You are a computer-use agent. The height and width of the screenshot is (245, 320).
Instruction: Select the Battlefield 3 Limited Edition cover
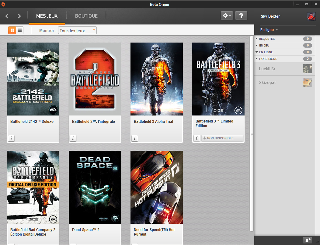(x=218, y=79)
